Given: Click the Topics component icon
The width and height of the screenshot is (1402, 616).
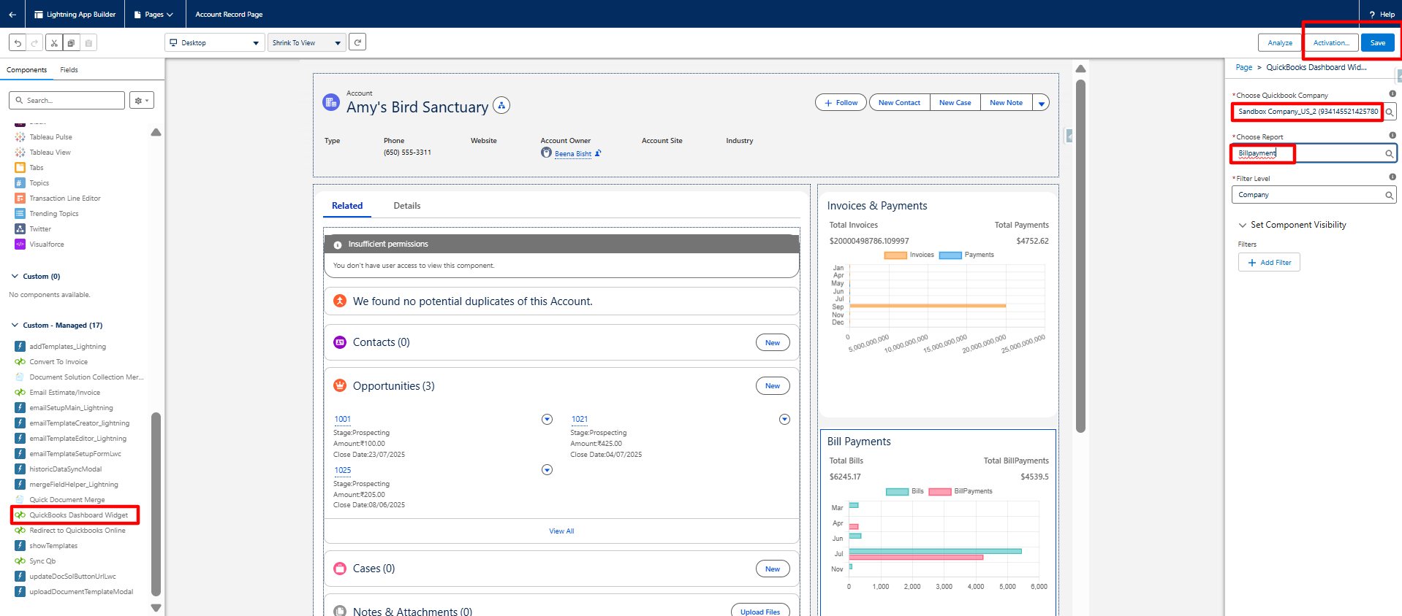Looking at the screenshot, I should (x=20, y=183).
